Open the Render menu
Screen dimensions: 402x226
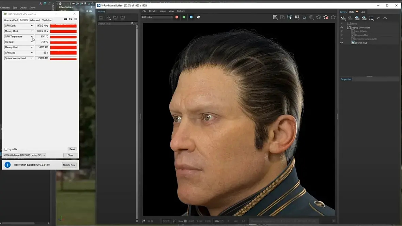(x=153, y=11)
